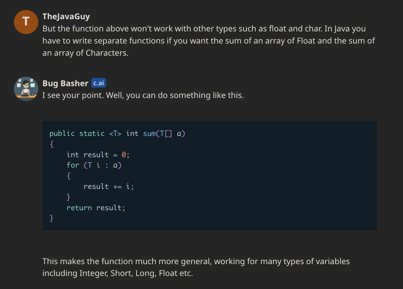The height and width of the screenshot is (289, 403).
Task: Click the 'result += i;' statement
Action: point(109,187)
